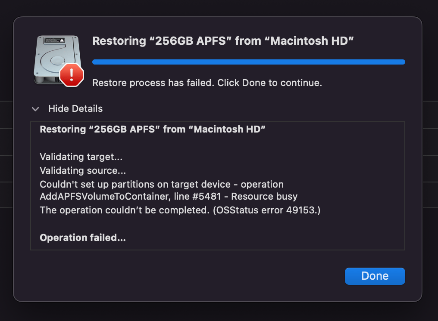Click the platter circle on the disk icon
Image resolution: width=438 pixels, height=321 pixels.
tap(57, 60)
